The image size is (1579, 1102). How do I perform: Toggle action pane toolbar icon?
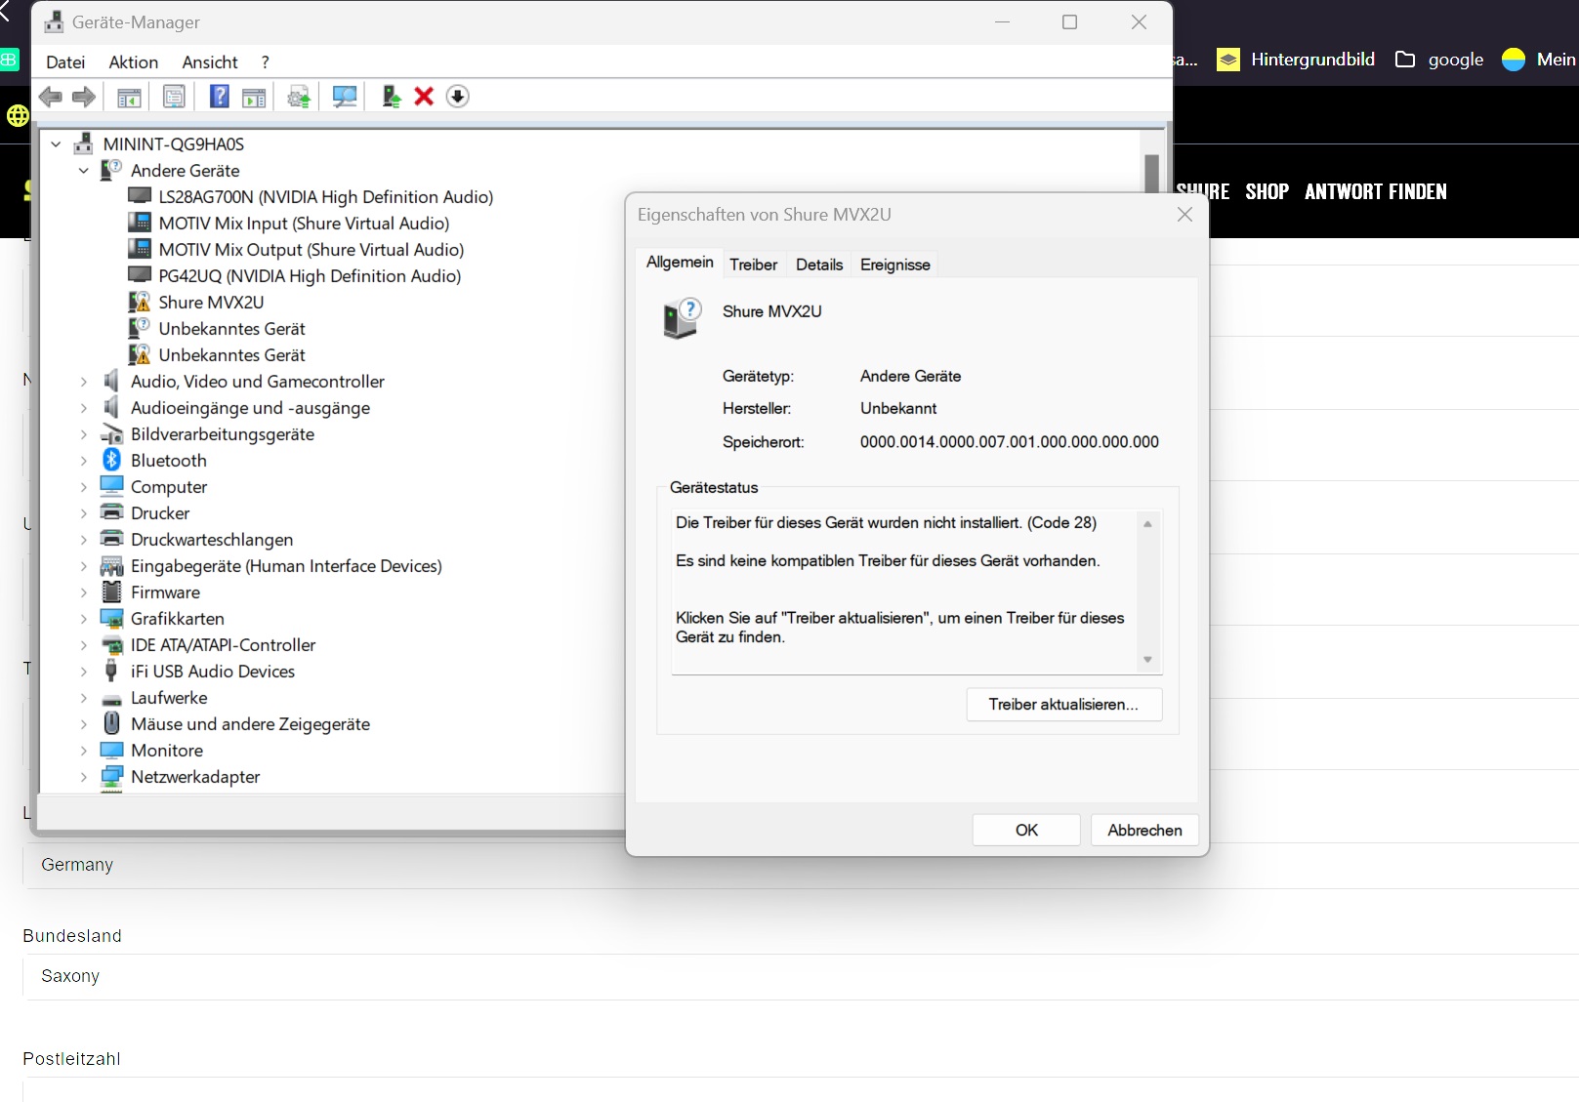tap(254, 97)
